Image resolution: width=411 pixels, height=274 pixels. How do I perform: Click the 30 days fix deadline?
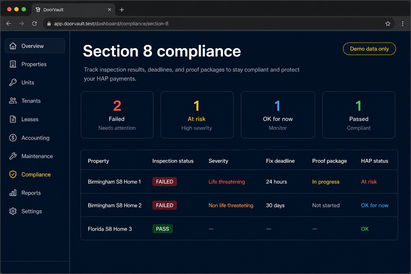(x=275, y=205)
